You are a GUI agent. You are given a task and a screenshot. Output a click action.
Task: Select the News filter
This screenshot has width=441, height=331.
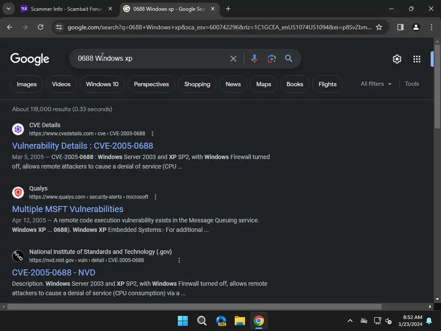coord(233,84)
